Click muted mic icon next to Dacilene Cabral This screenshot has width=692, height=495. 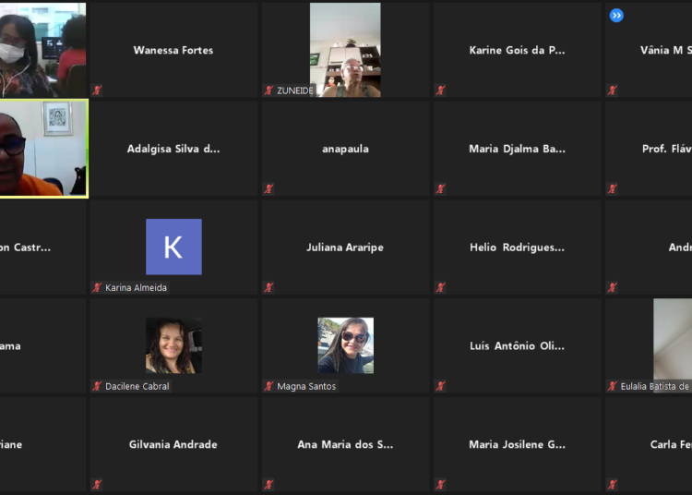click(97, 386)
